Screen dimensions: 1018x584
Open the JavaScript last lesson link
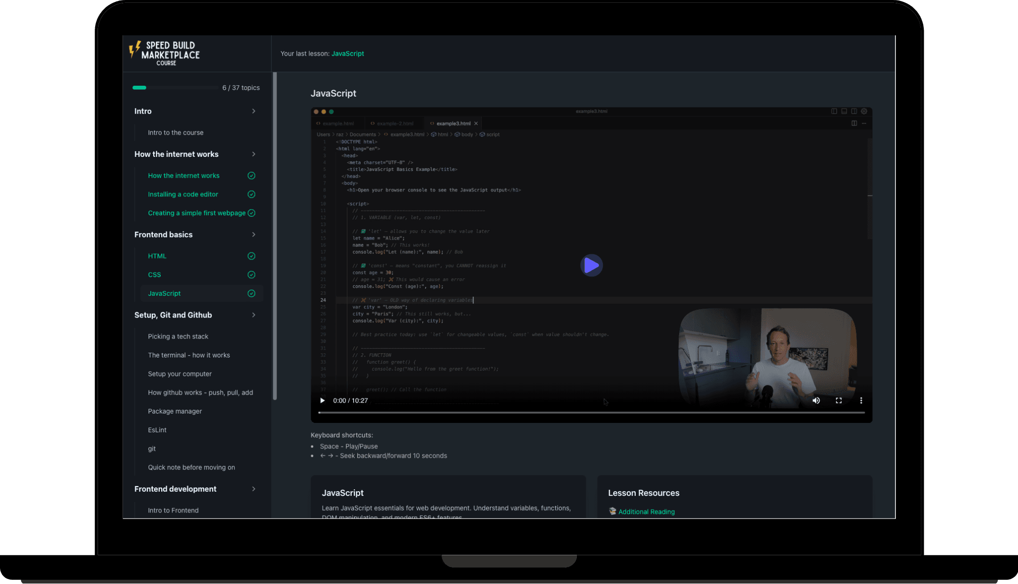click(347, 54)
